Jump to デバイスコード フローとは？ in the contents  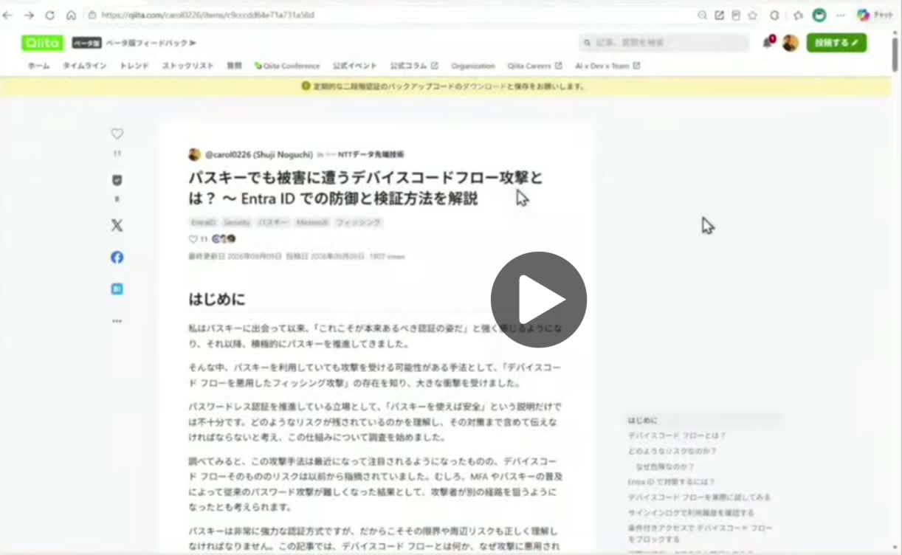point(677,435)
